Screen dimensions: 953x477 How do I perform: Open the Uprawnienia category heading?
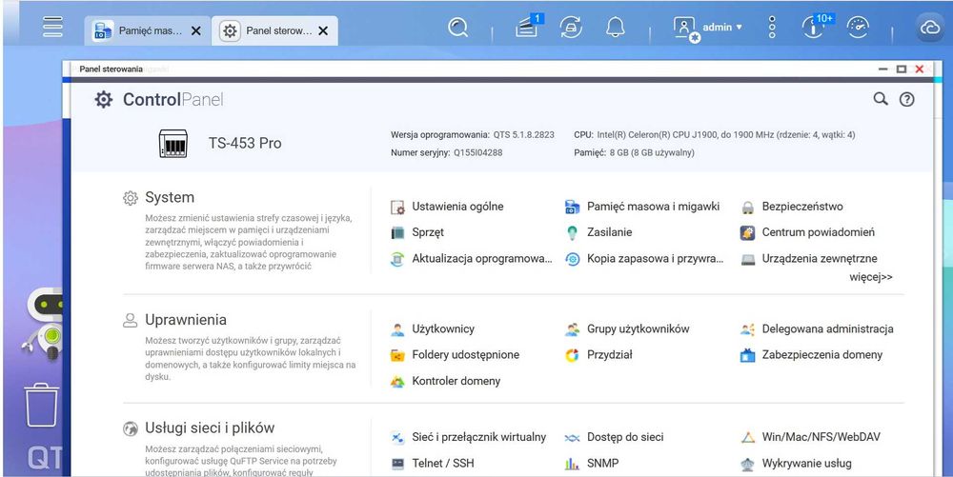pos(186,320)
